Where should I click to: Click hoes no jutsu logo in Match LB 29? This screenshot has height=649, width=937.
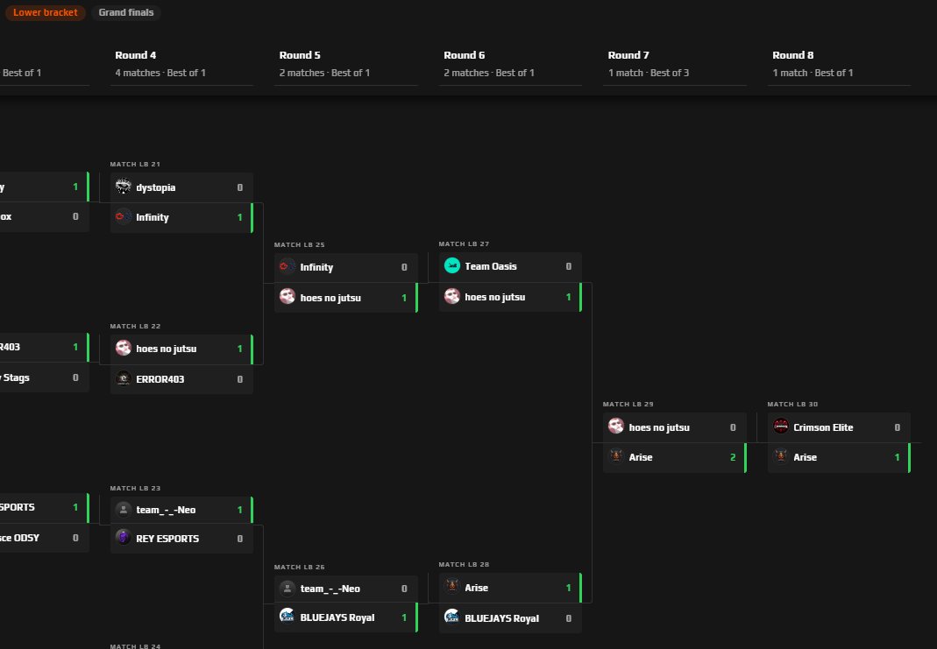(x=616, y=427)
